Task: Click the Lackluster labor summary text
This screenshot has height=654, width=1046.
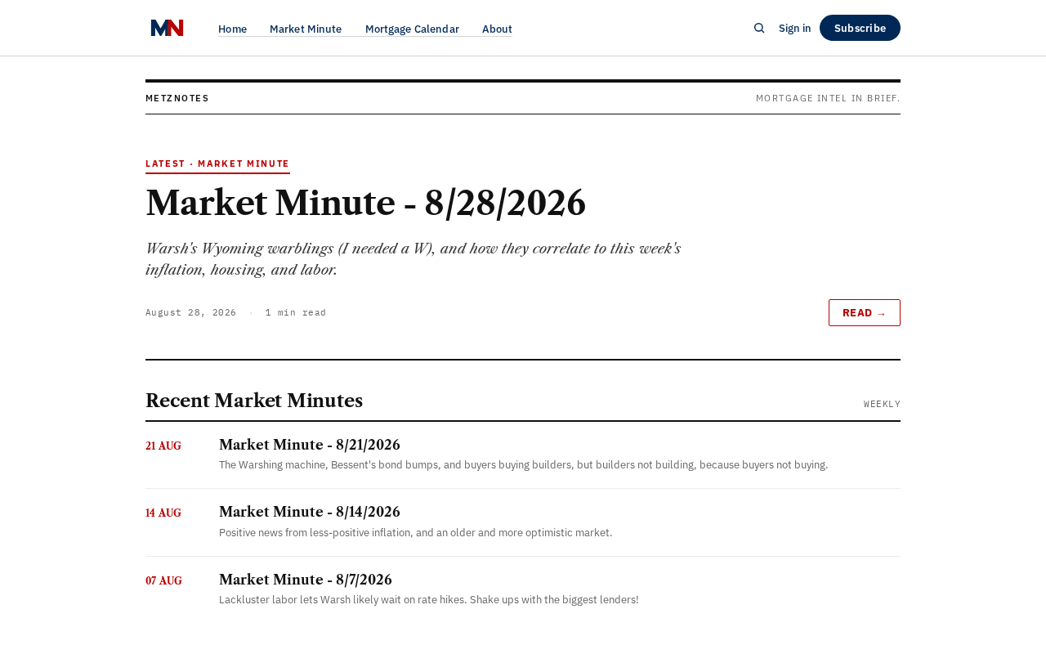Action: click(x=429, y=600)
